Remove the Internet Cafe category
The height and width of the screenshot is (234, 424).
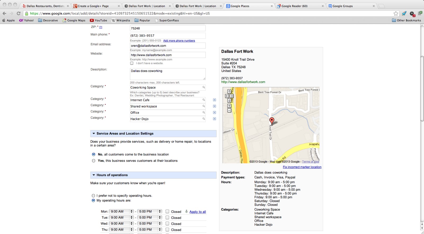[214, 100]
